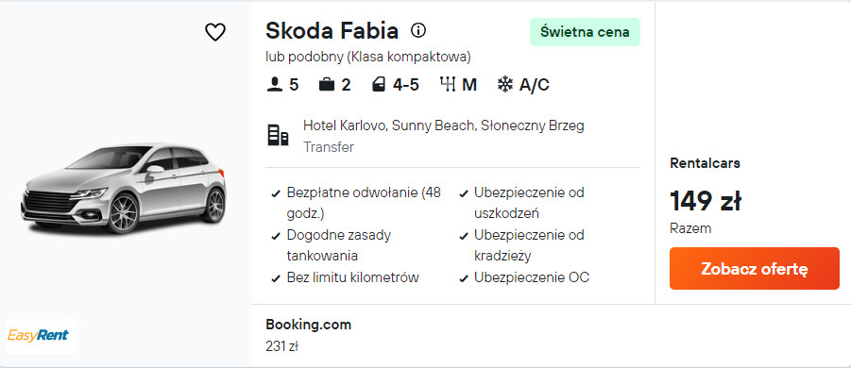Open the info icon next to Skoda Fabia
This screenshot has width=851, height=368.
pyautogui.click(x=417, y=31)
